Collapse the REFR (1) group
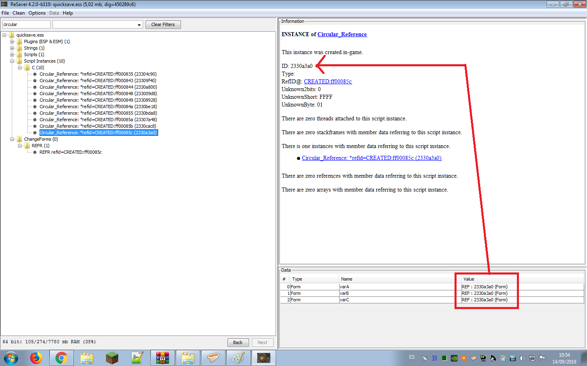587x366 pixels. click(x=20, y=146)
